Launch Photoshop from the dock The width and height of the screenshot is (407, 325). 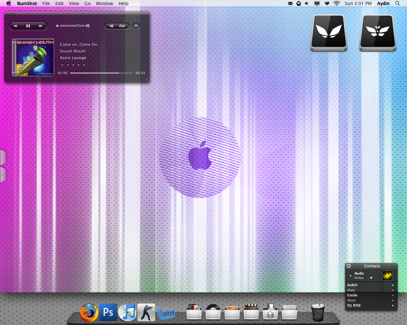(108, 312)
